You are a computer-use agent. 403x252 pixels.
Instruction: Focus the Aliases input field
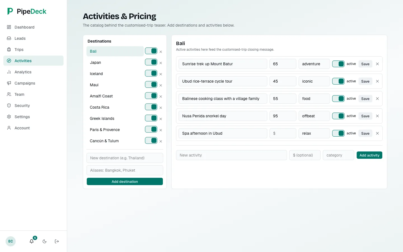125,170
